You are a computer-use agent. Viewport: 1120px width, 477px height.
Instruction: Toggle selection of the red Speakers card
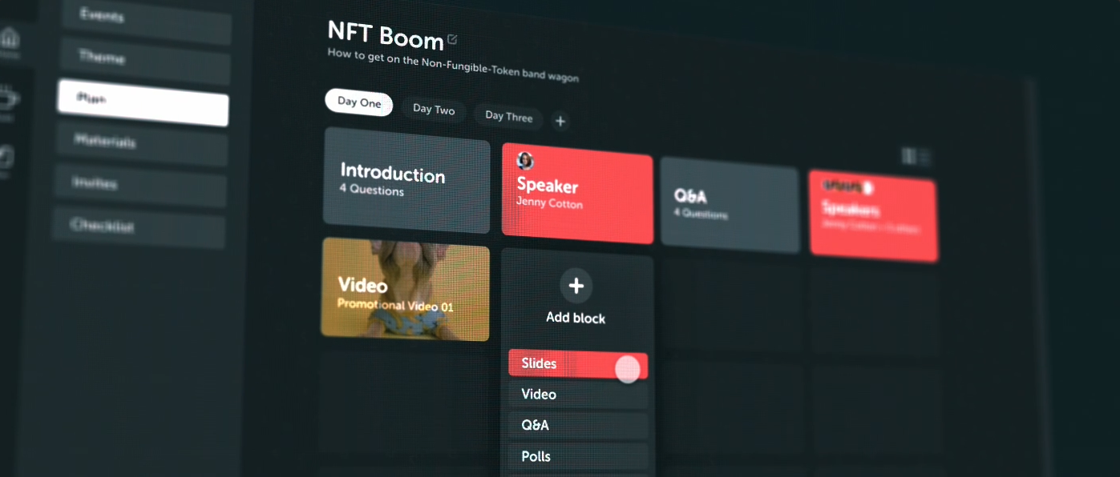[x=872, y=216]
